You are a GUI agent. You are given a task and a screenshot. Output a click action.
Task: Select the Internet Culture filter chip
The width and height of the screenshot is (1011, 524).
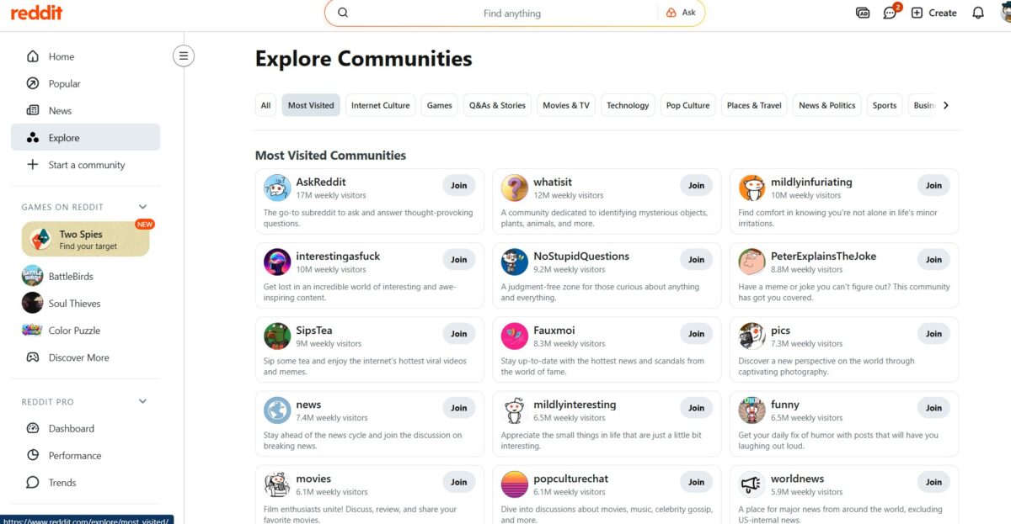[380, 104]
